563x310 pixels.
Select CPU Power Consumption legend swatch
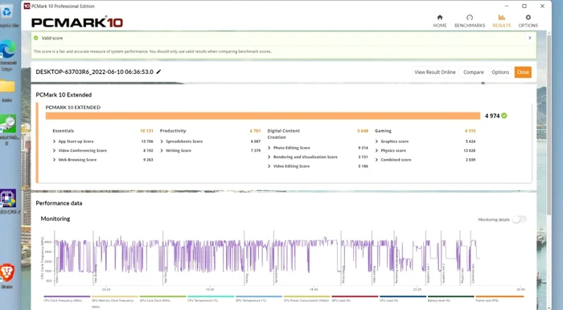[x=307, y=296]
